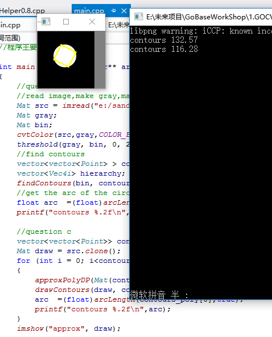
Task: Click the drawContours(draw, call line
Action: click(82, 290)
